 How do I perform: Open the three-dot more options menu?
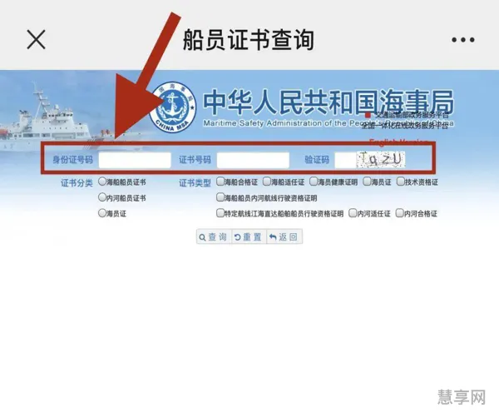pyautogui.click(x=463, y=40)
